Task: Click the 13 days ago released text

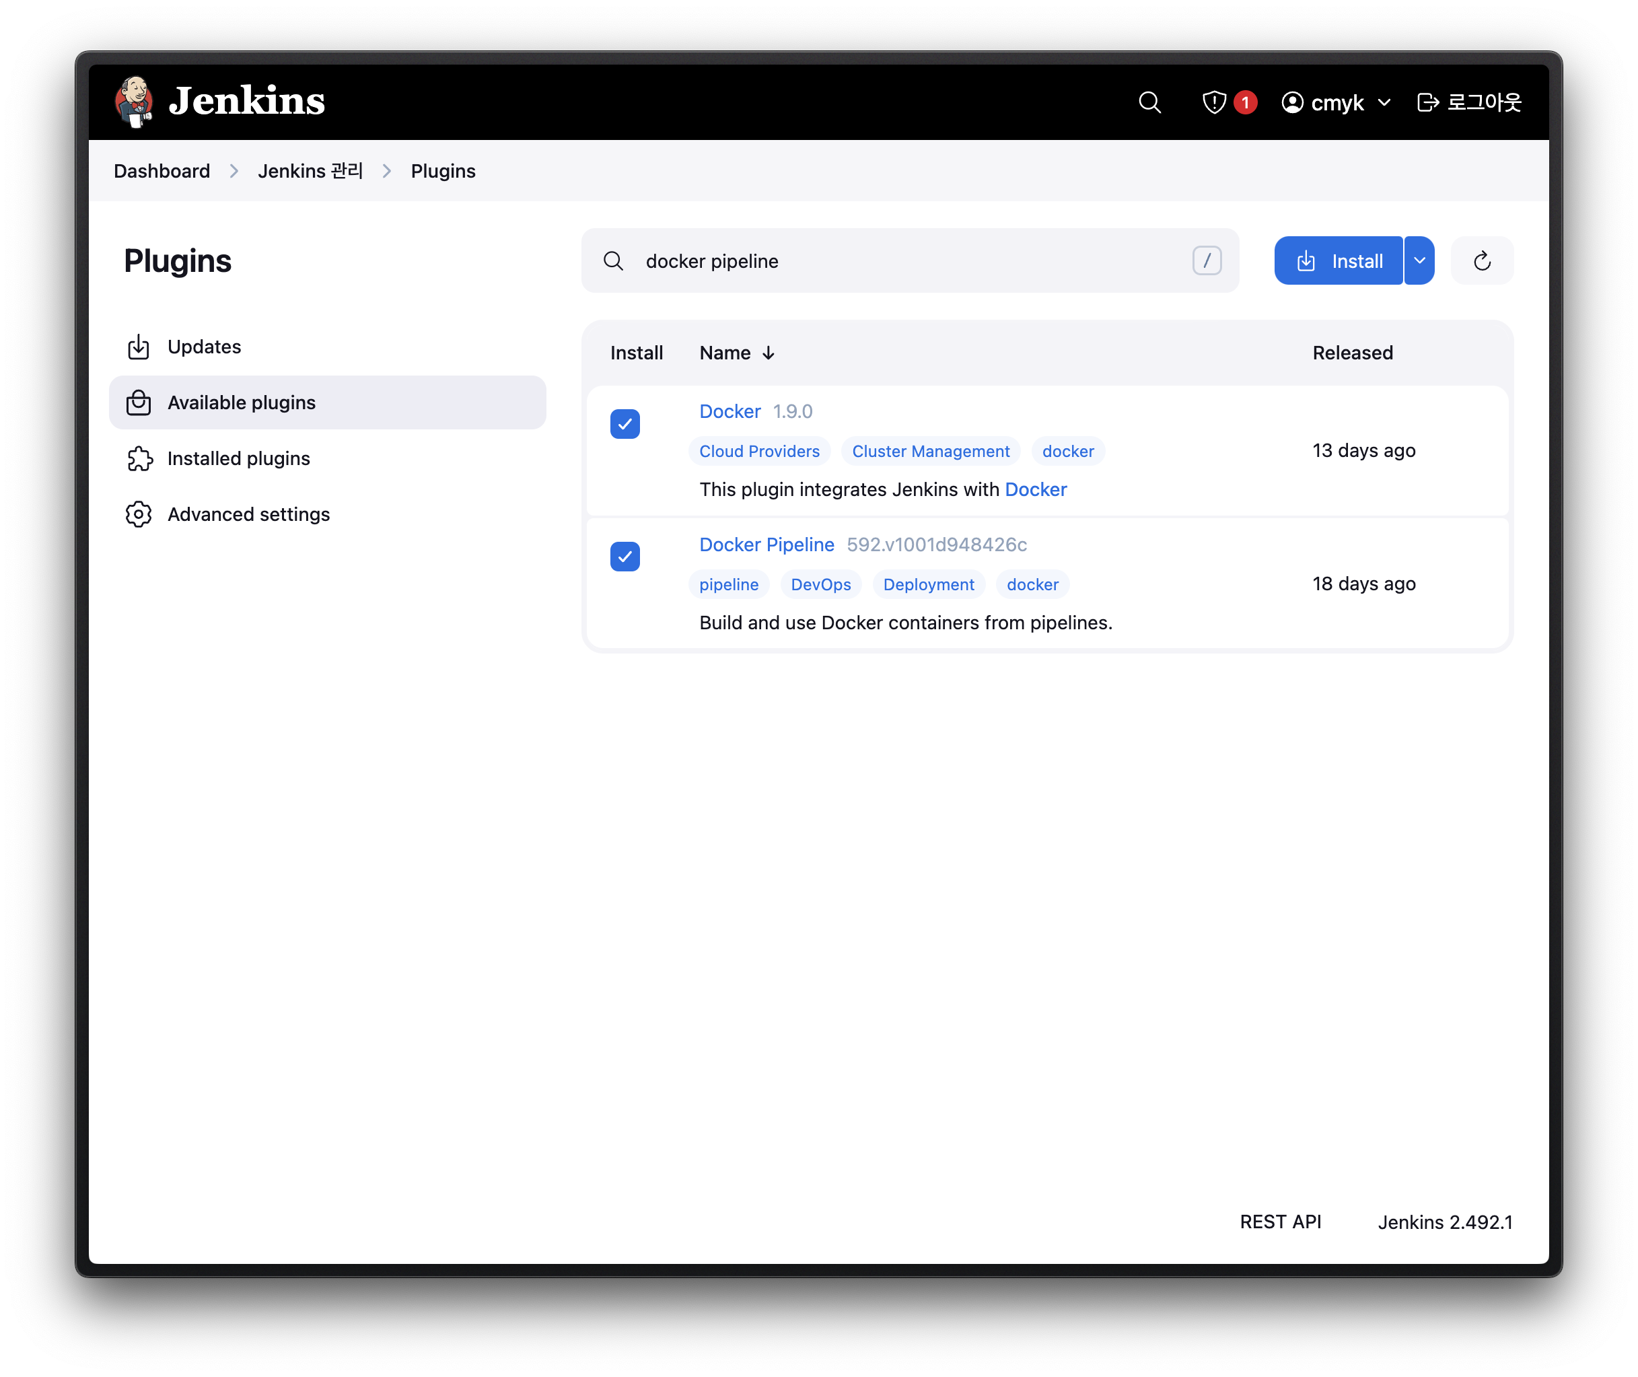Action: 1363,450
